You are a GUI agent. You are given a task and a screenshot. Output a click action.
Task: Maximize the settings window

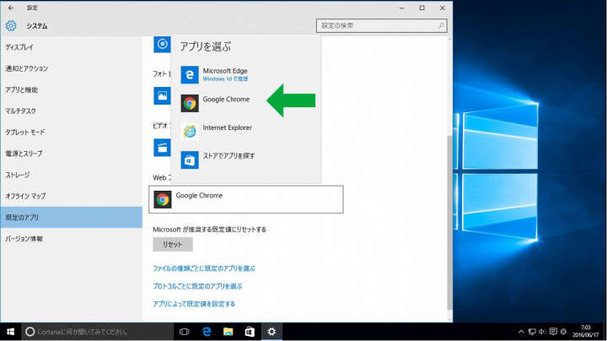(x=422, y=8)
